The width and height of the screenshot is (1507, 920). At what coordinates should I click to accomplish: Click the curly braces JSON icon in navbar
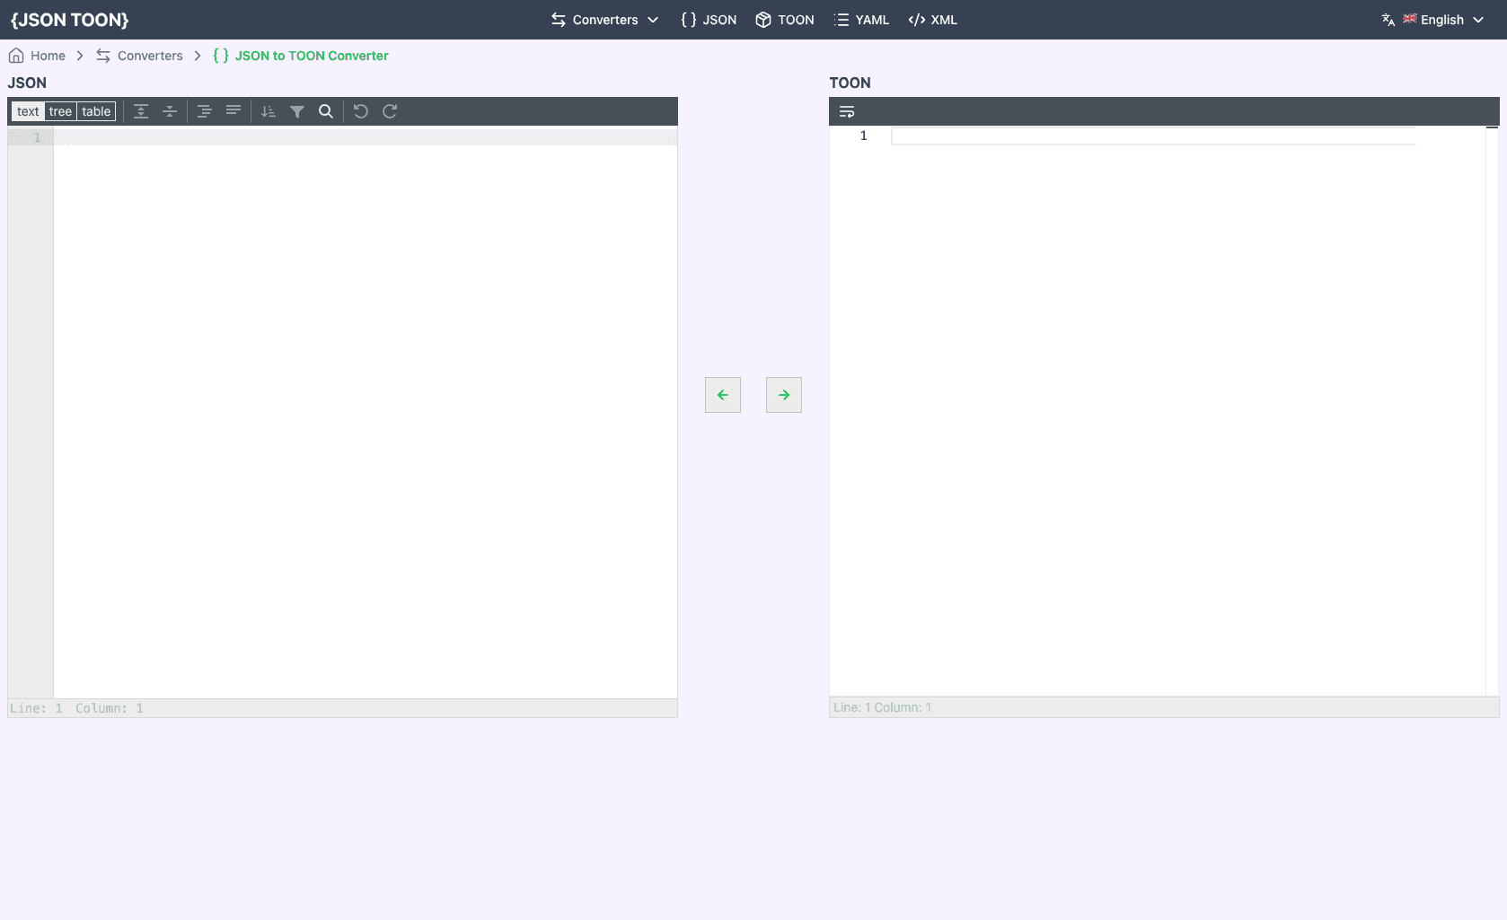point(689,20)
